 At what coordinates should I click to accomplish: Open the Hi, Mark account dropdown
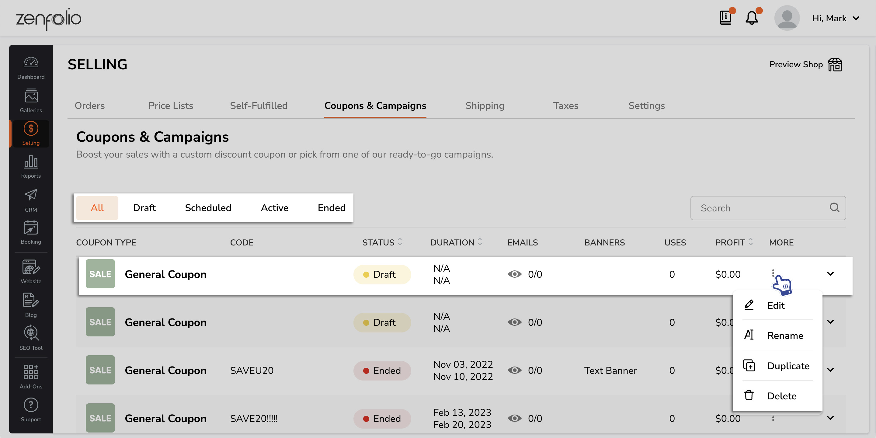tap(836, 18)
